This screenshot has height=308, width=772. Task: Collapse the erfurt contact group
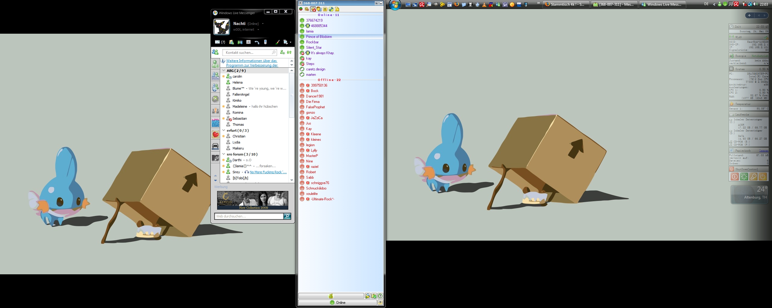224,131
